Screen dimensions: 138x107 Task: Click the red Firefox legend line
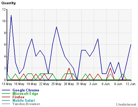point(6,97)
